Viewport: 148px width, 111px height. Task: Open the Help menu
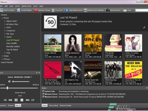click(x=41, y=6)
